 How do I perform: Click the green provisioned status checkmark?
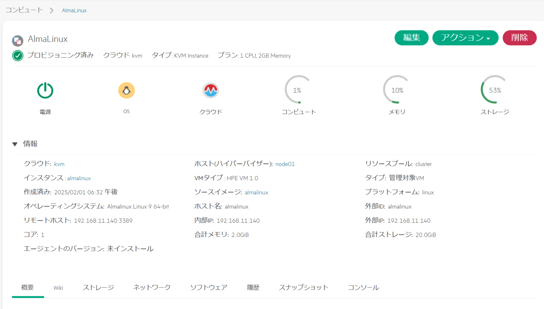(18, 56)
